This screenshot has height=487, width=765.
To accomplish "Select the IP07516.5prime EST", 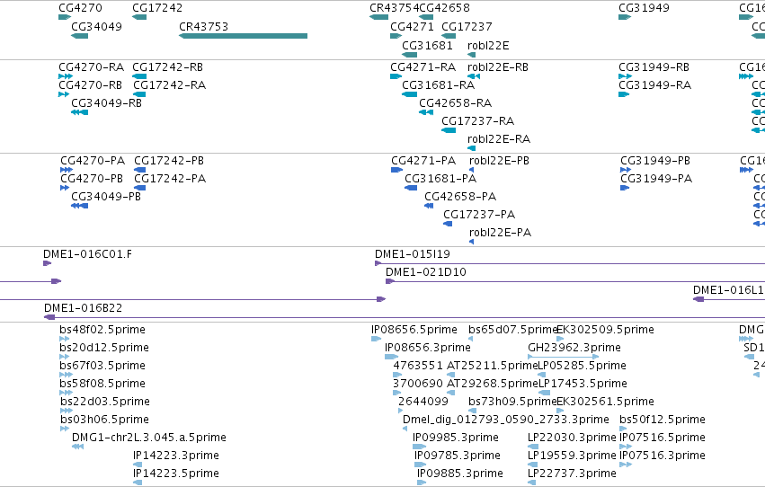I will click(625, 447).
